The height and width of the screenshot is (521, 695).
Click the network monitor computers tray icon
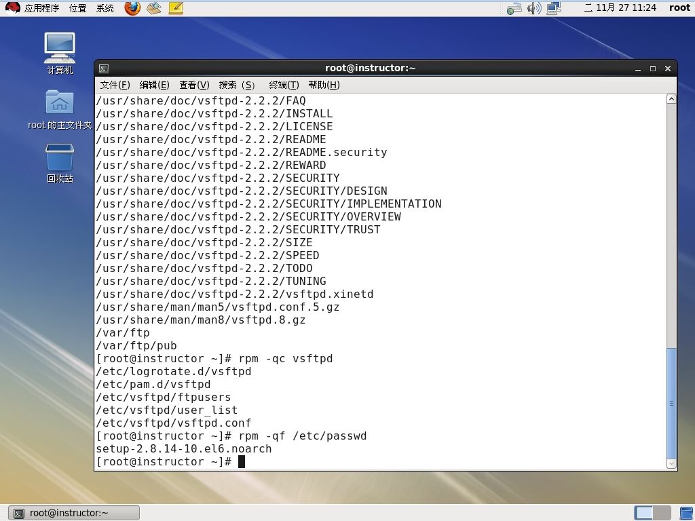coord(554,8)
